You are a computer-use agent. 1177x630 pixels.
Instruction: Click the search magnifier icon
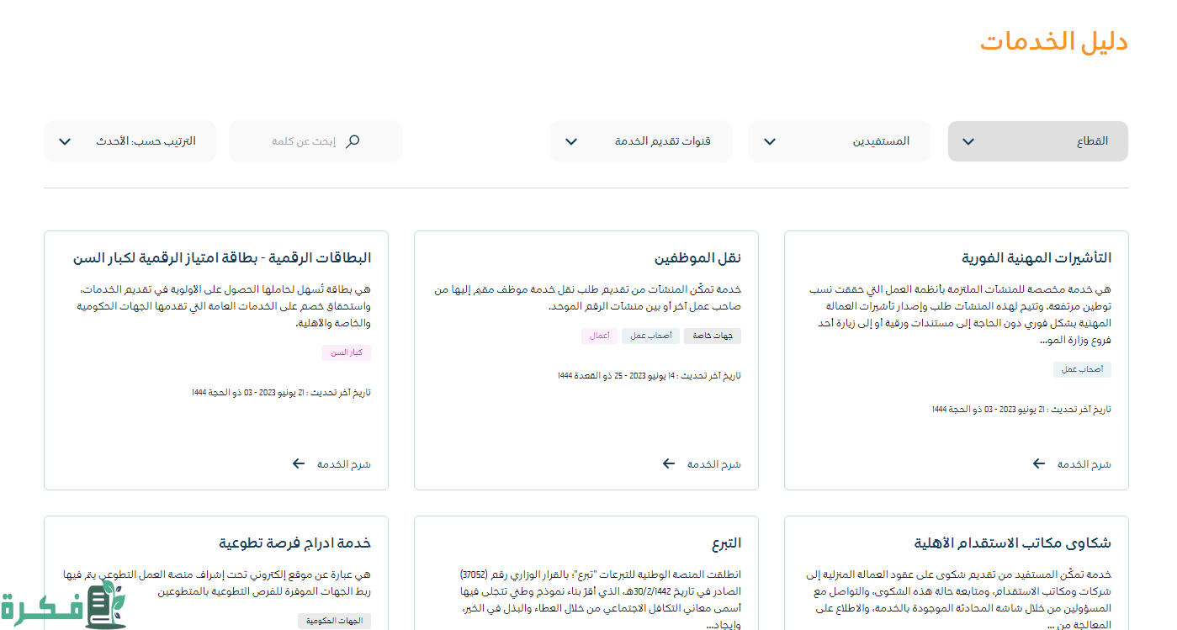(353, 141)
